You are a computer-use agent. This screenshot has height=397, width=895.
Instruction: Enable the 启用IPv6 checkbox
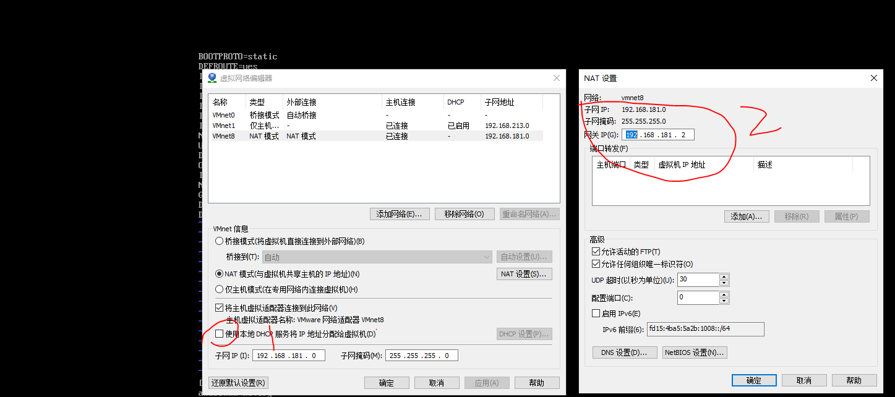click(x=596, y=313)
